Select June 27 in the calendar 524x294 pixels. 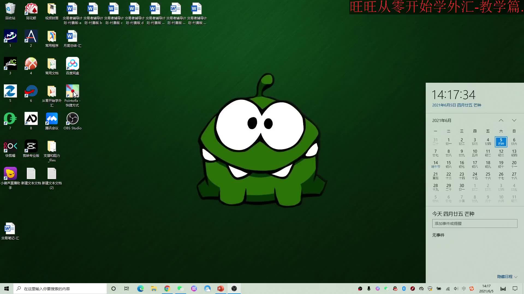[514, 176]
